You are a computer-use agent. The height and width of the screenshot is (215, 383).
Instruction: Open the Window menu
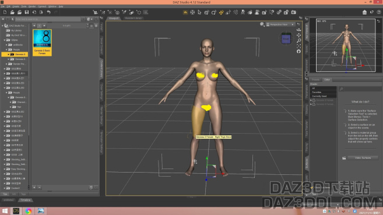tap(52, 6)
